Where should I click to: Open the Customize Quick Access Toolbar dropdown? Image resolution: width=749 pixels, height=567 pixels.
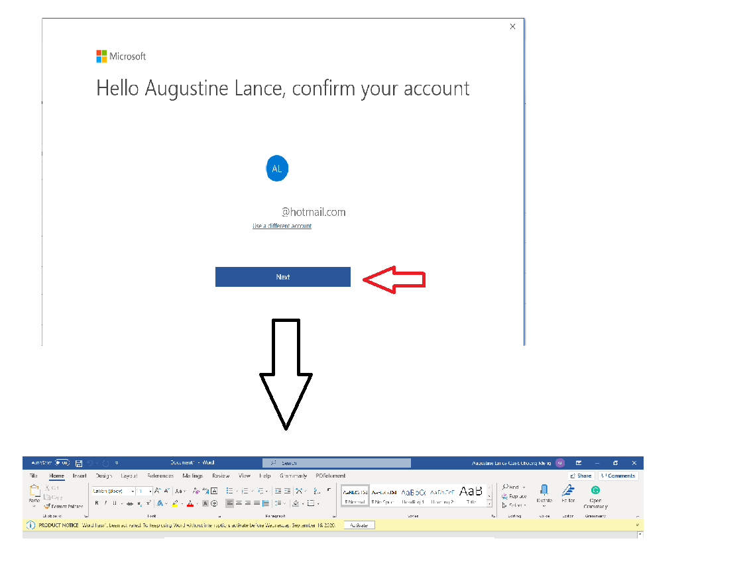(117, 463)
